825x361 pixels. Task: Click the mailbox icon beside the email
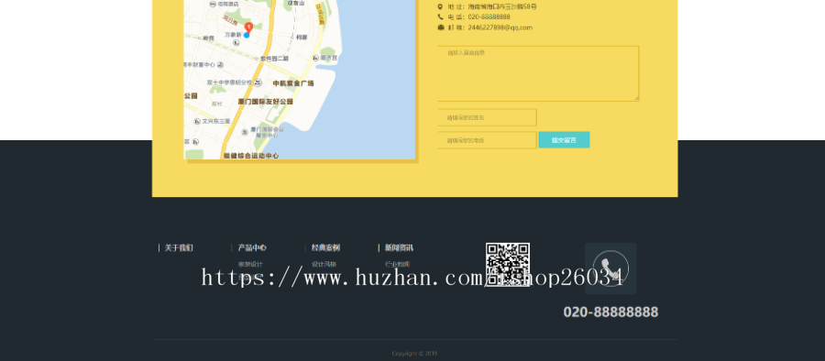click(440, 27)
